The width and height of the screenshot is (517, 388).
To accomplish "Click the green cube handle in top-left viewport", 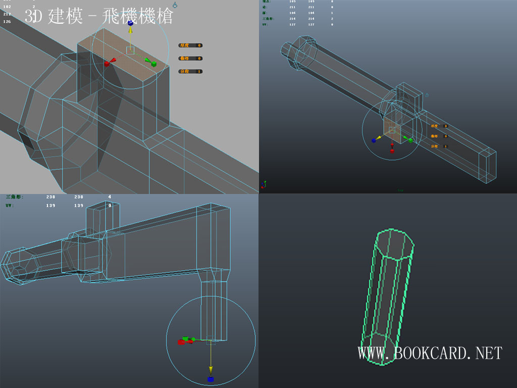I will (x=153, y=64).
